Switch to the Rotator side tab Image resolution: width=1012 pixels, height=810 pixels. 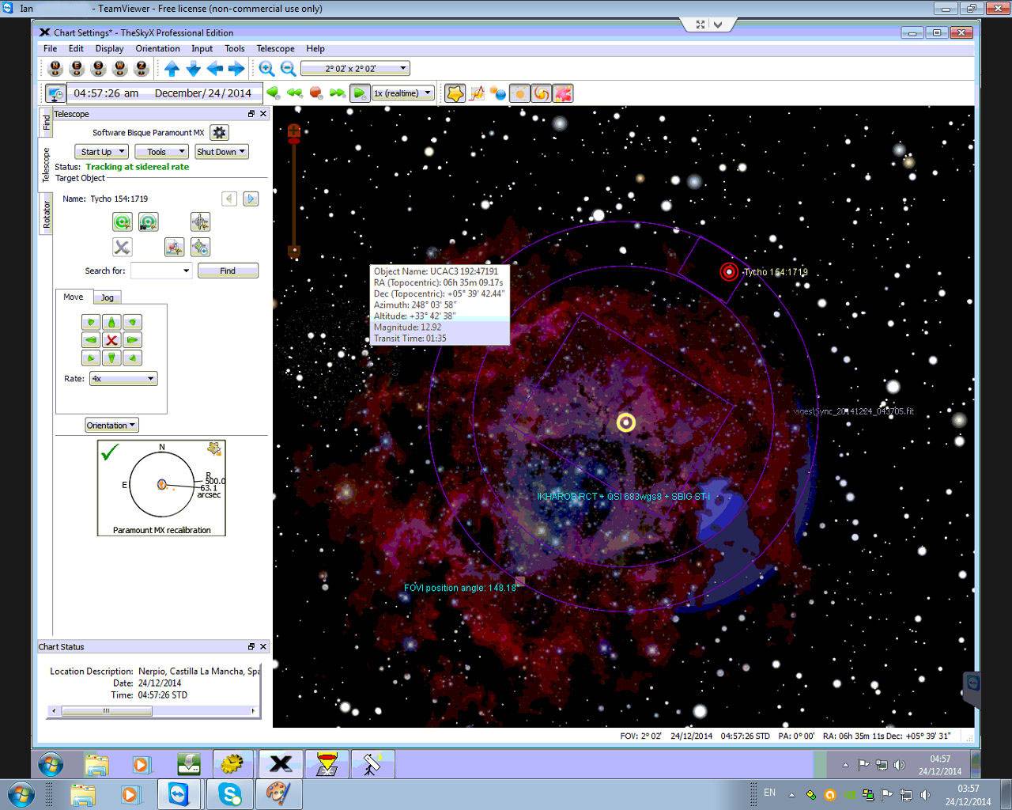point(46,214)
